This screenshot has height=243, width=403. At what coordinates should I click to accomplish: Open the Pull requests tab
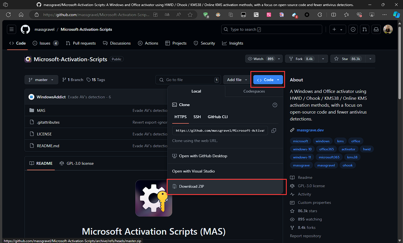click(81, 43)
